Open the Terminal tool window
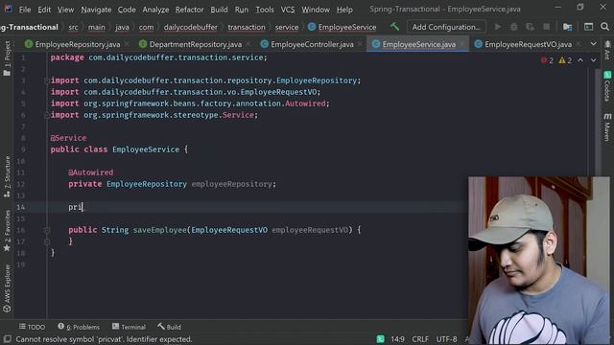This screenshot has height=345, width=614. [x=129, y=327]
